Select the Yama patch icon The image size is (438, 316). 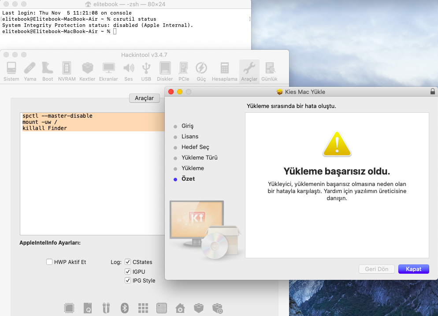point(30,71)
